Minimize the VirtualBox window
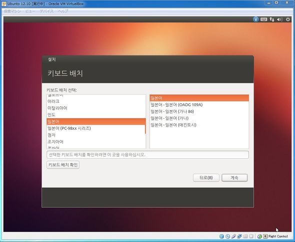Screen dimensions: 295x242 269,3
